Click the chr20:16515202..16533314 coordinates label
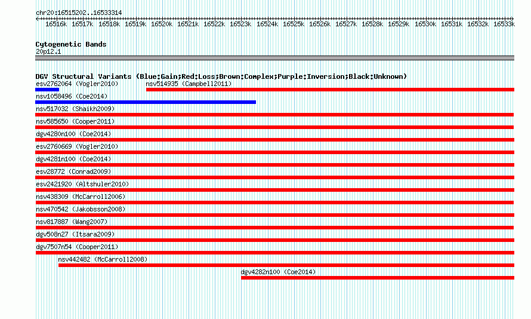 click(x=79, y=13)
